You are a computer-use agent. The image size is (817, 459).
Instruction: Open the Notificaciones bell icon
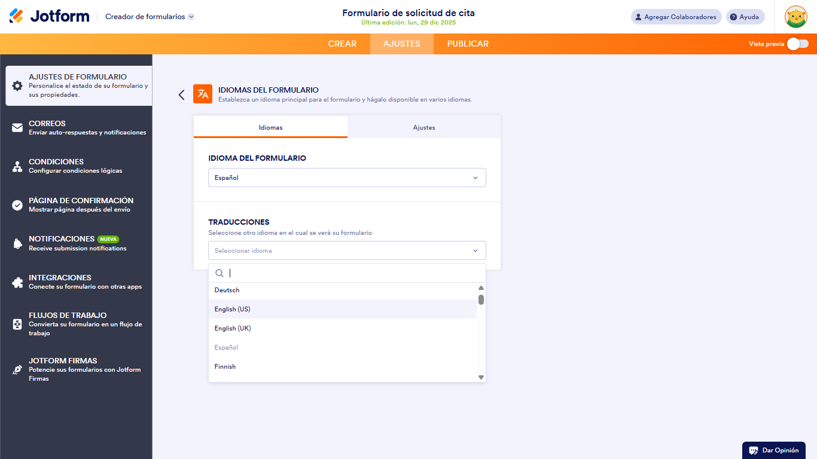click(x=17, y=243)
